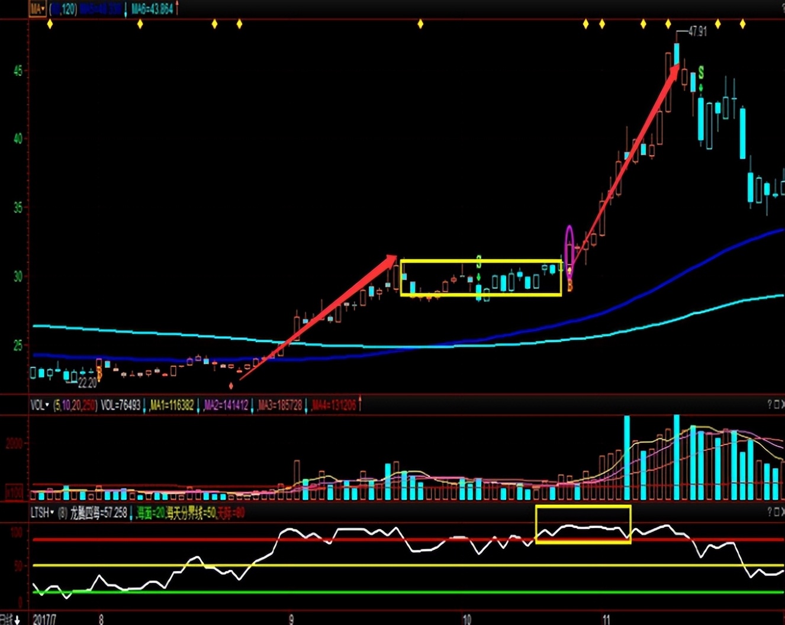The image size is (785, 625).
Task: Click the MA2=141412 volume average value
Action: pos(226,405)
